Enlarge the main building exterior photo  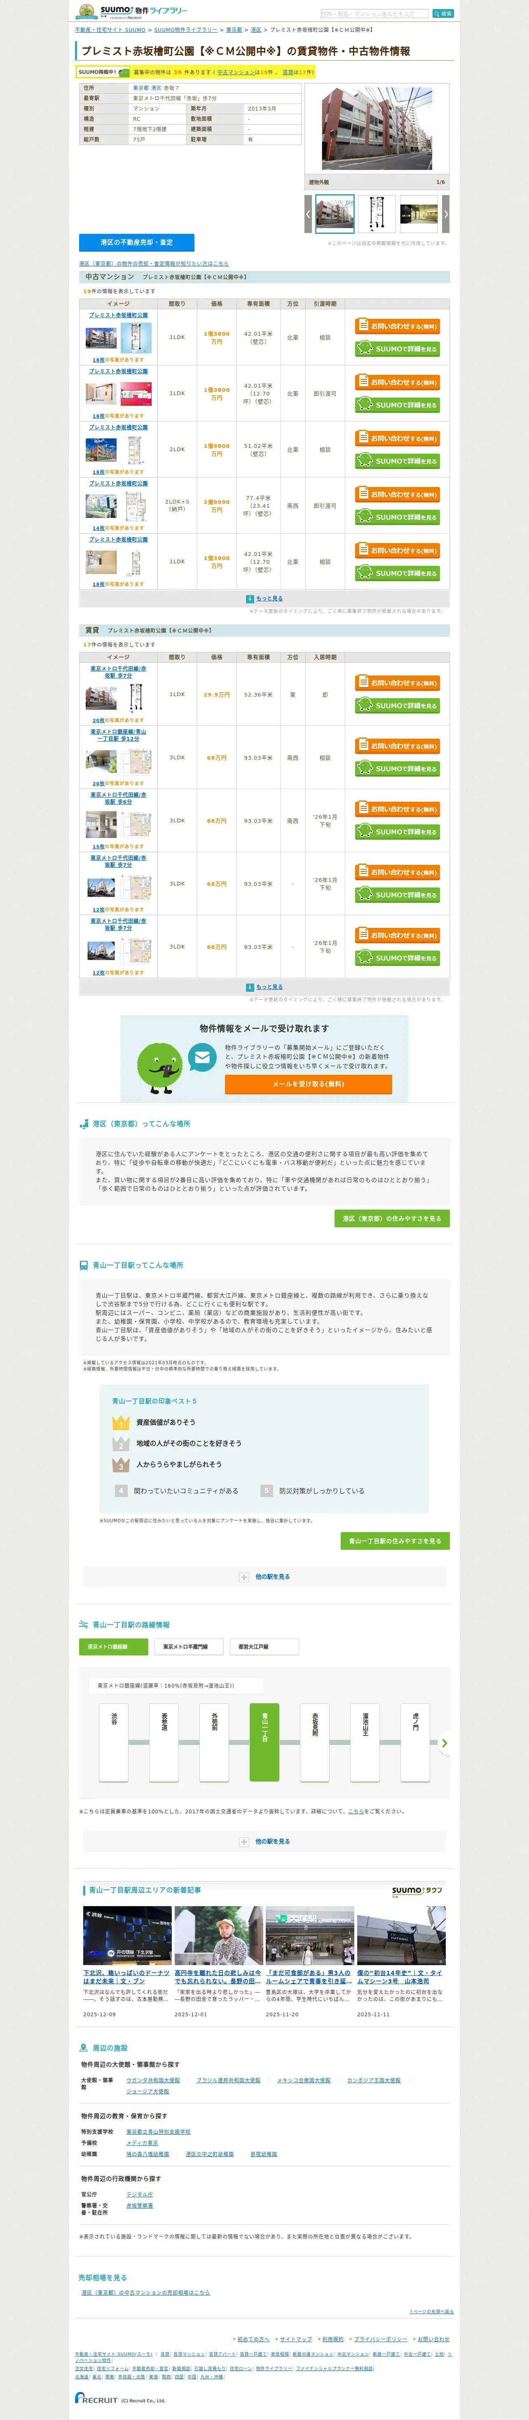[377, 129]
